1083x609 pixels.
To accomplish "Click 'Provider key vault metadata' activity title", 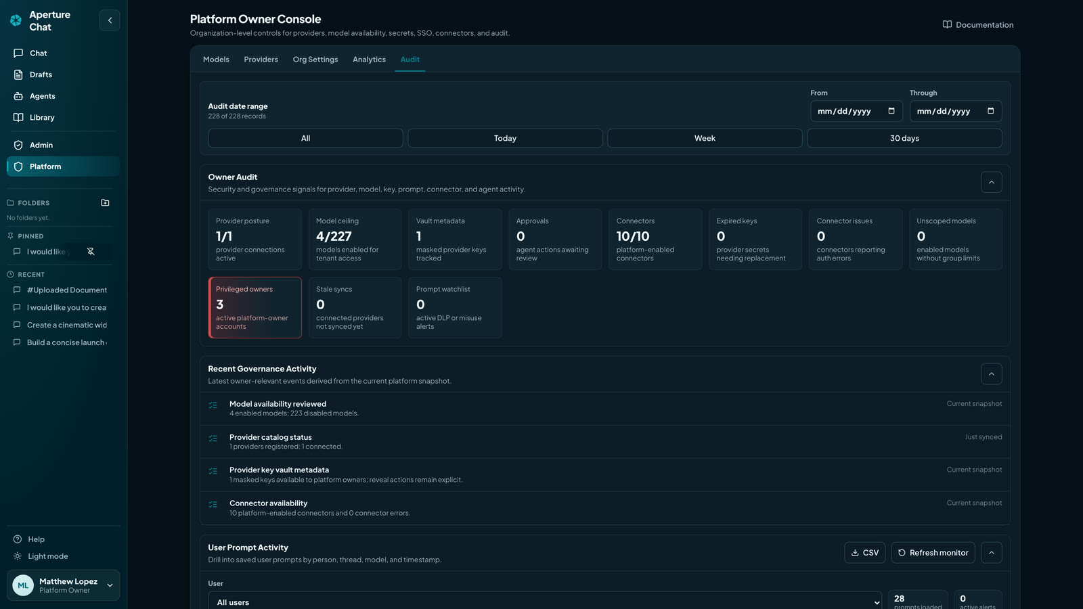I will (279, 470).
